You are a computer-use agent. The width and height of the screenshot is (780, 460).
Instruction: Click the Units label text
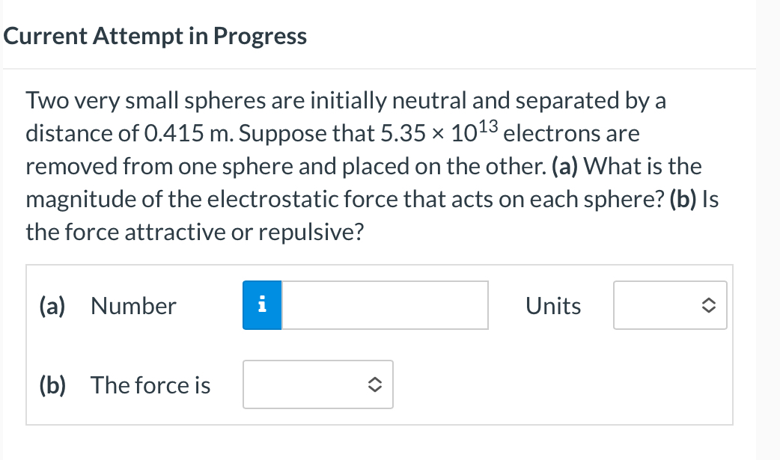click(553, 305)
